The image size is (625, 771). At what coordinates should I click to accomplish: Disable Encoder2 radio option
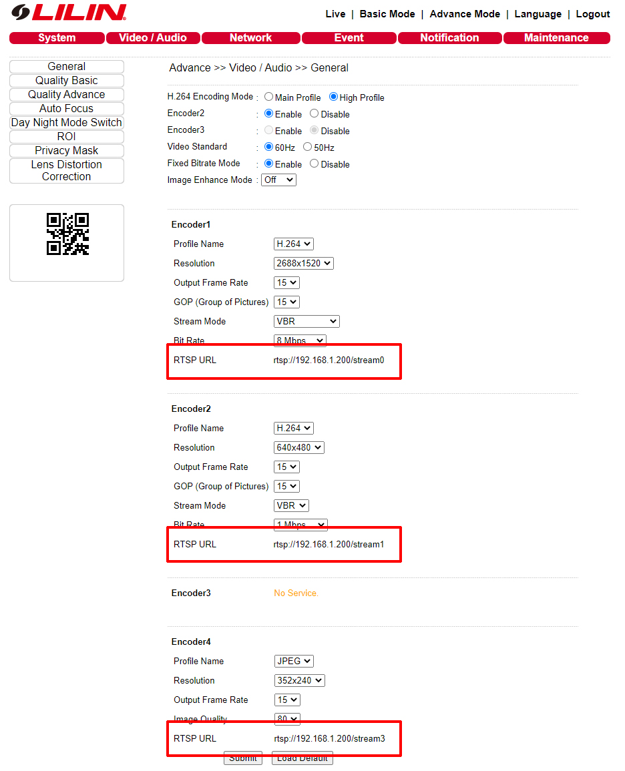(315, 113)
